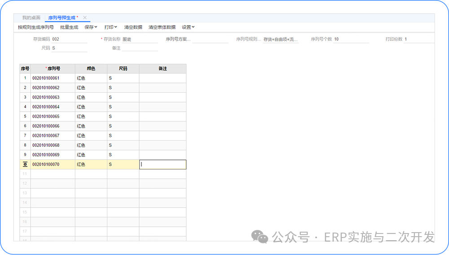The image size is (449, 255).
Task: Click 清空表体数据 in the toolbar
Action: pyautogui.click(x=162, y=27)
